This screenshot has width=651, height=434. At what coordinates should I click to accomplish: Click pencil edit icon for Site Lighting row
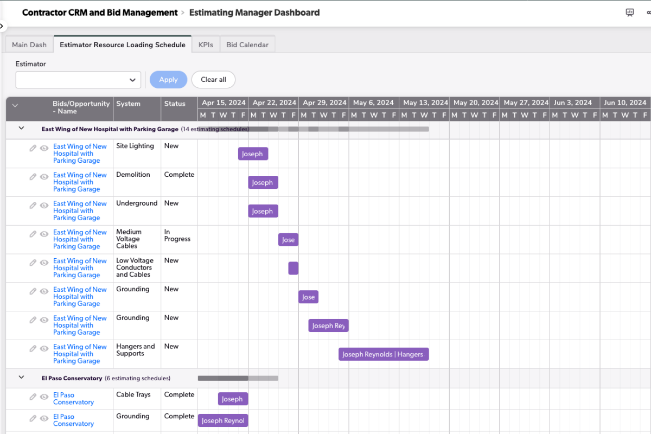click(33, 148)
